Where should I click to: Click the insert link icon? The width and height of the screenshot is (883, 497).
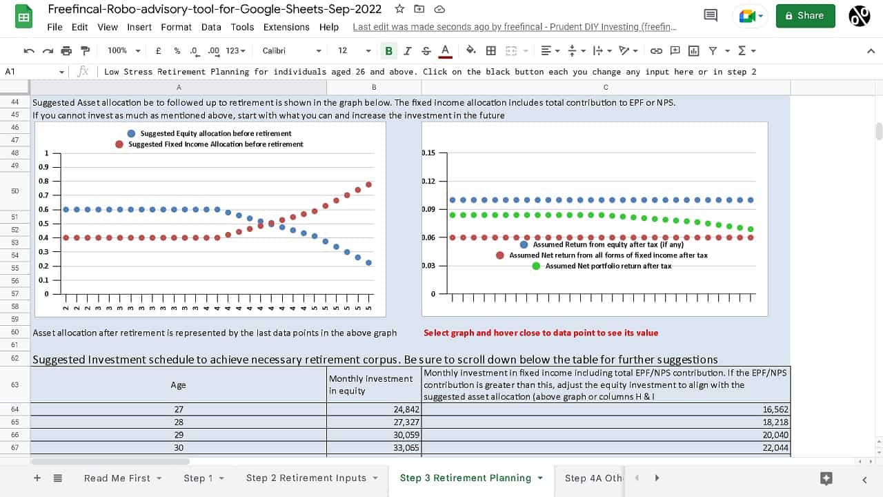click(656, 50)
